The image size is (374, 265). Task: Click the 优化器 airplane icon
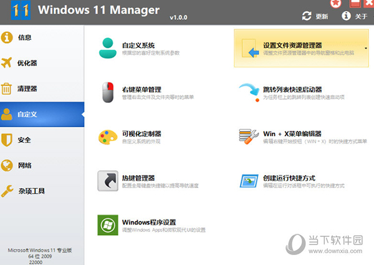[6, 63]
